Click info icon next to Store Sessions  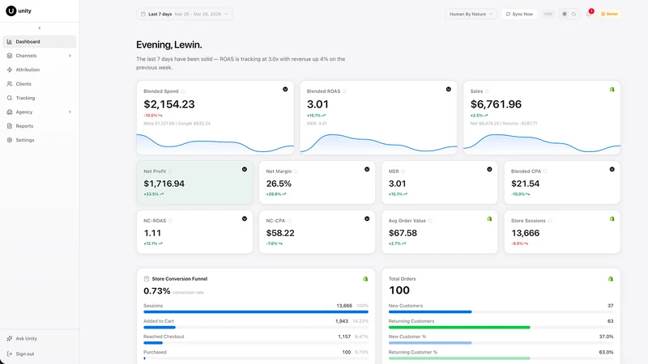[550, 221]
